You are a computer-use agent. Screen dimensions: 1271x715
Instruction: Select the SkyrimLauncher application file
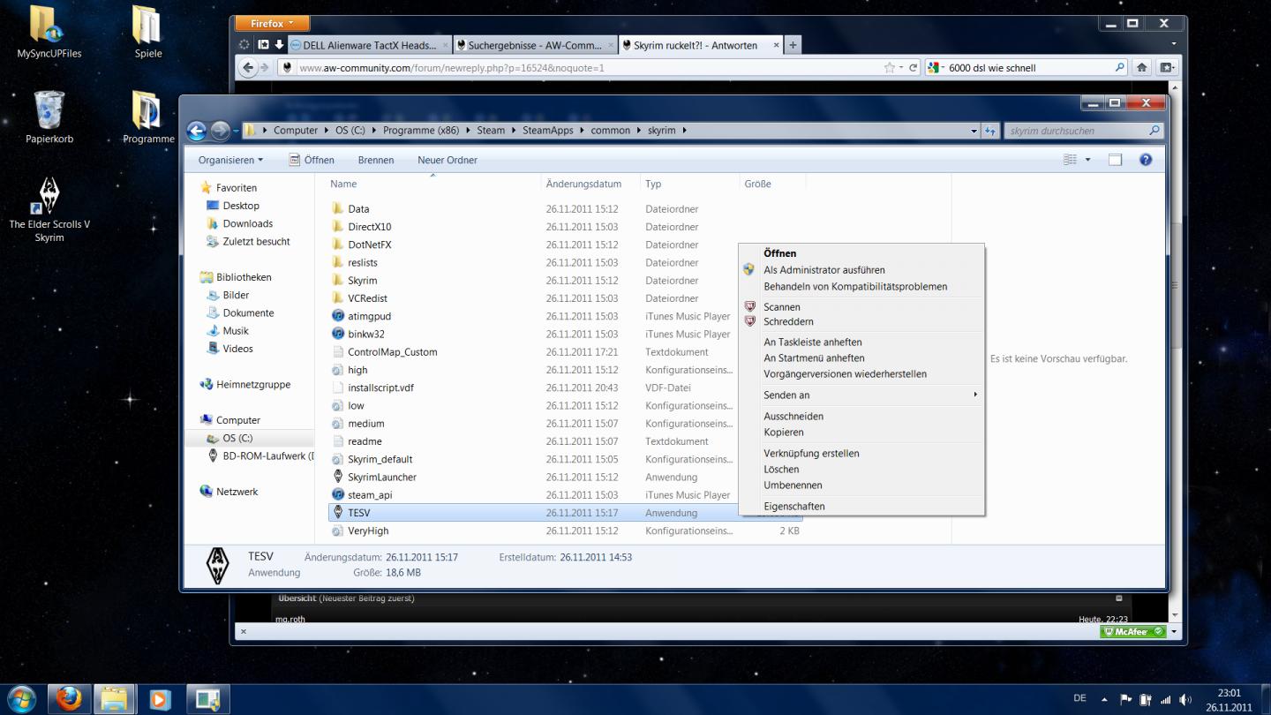click(x=381, y=477)
